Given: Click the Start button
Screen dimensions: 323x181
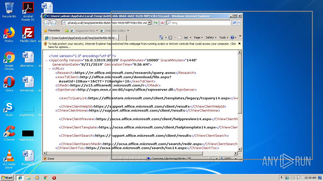Looking at the screenshot, I should coord(7,178).
